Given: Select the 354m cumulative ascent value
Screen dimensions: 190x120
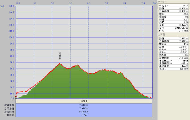Looking at the screenshot, I should pos(185,61).
